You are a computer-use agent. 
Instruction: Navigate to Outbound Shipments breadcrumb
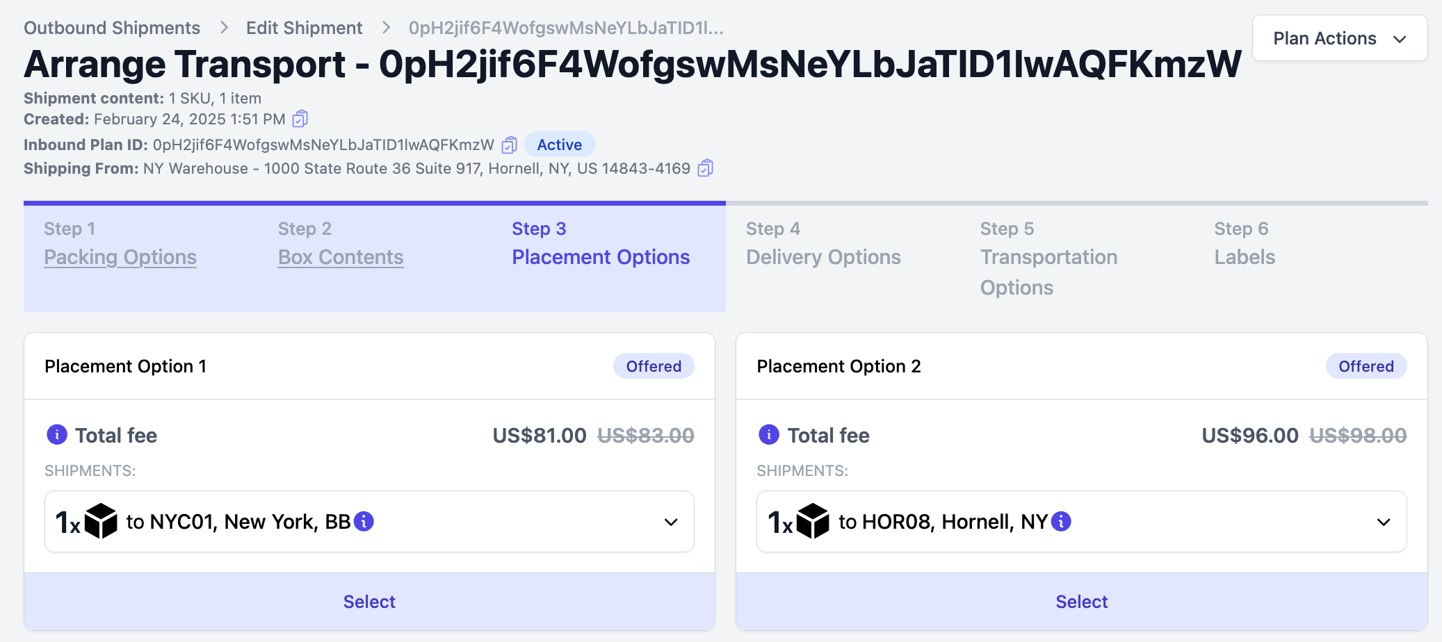pos(112,28)
